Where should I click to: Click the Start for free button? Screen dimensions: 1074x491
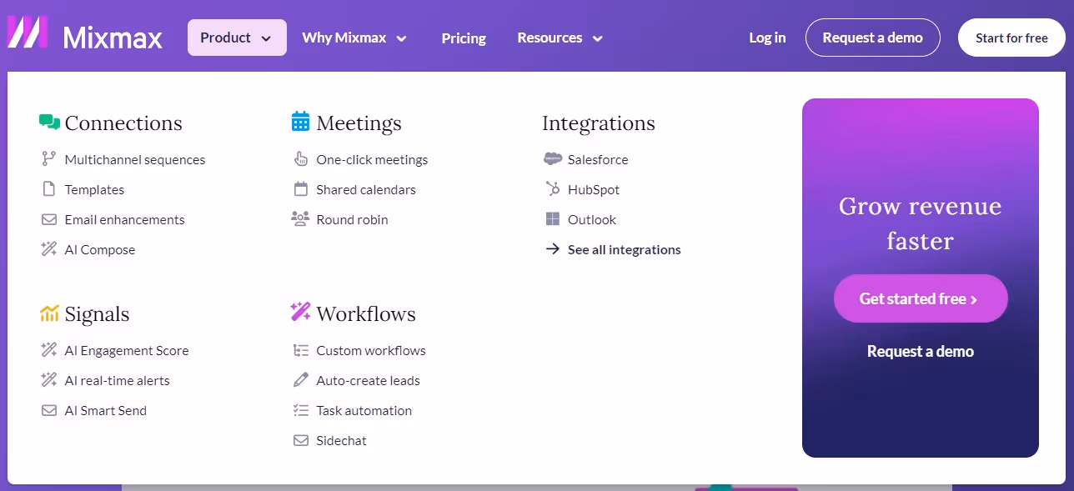[1011, 38]
